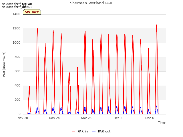183x137 pixels.
Task: Click the Sherman Wetland PAR chart title
Action: click(91, 3)
